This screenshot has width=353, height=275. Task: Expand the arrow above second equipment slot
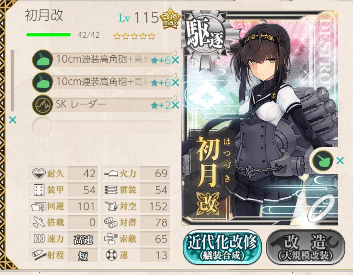click(x=174, y=75)
